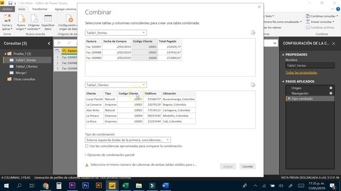Open Word from the taskbar
This screenshot has height=191, width=341.
point(165,186)
